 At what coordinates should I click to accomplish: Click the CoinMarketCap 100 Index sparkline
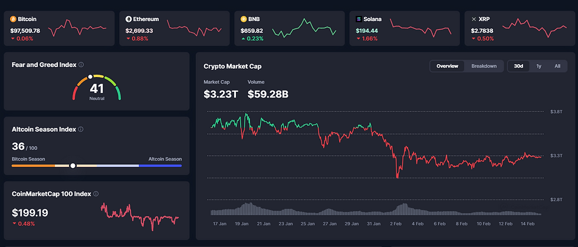140,217
